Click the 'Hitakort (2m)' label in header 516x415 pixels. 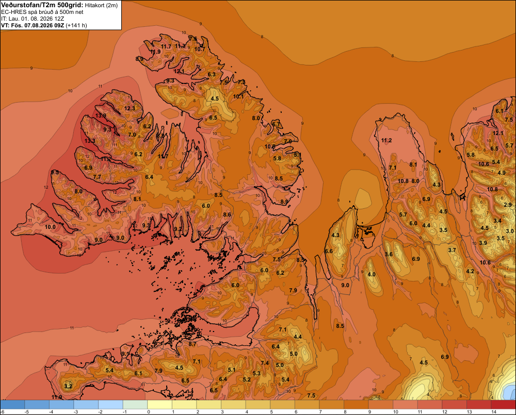pos(101,5)
